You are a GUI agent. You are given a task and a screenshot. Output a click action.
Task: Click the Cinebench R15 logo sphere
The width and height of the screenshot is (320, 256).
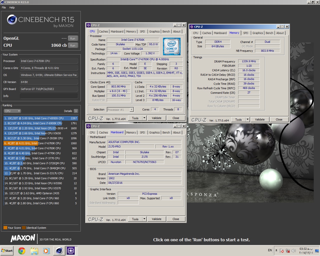tap(12, 19)
